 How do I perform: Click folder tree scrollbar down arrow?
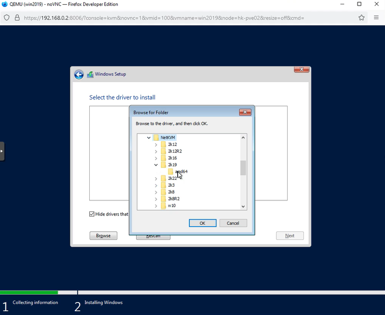click(243, 206)
